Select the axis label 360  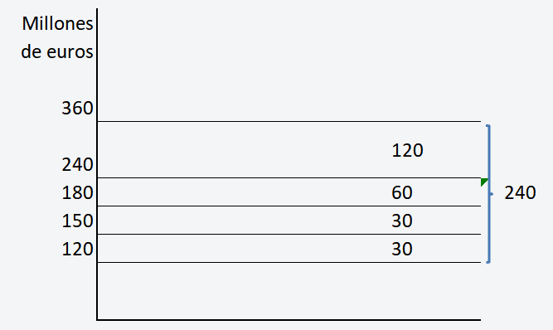click(77, 108)
